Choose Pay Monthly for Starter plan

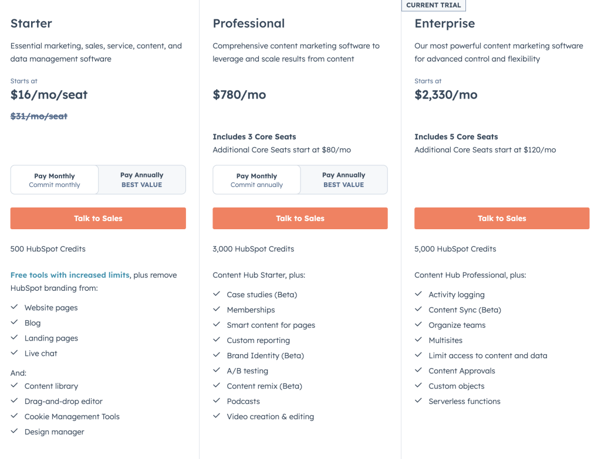[x=54, y=179]
